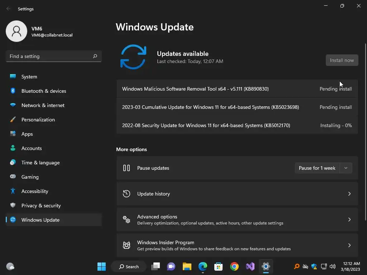The width and height of the screenshot is (367, 275).
Task: Open Bluetooth & devices settings
Action: (x=54, y=91)
